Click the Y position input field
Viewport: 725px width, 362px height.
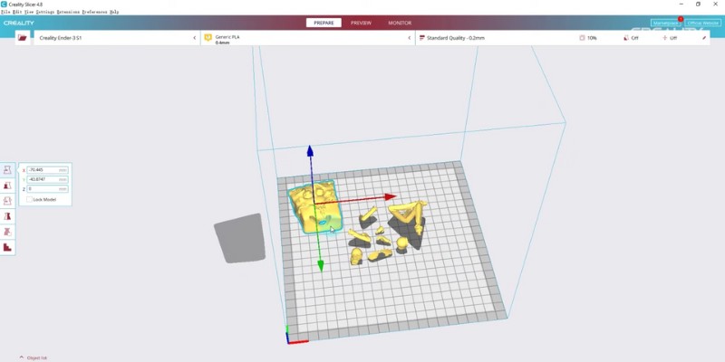coord(47,179)
